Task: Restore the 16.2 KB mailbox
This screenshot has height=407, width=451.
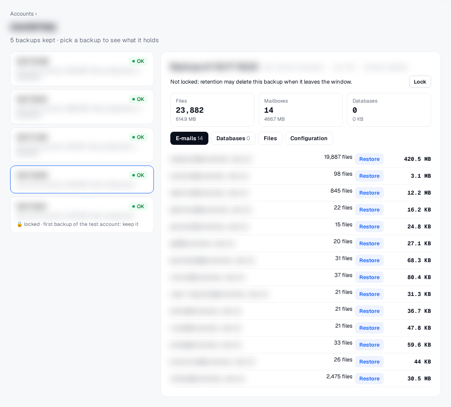Action: tap(369, 210)
